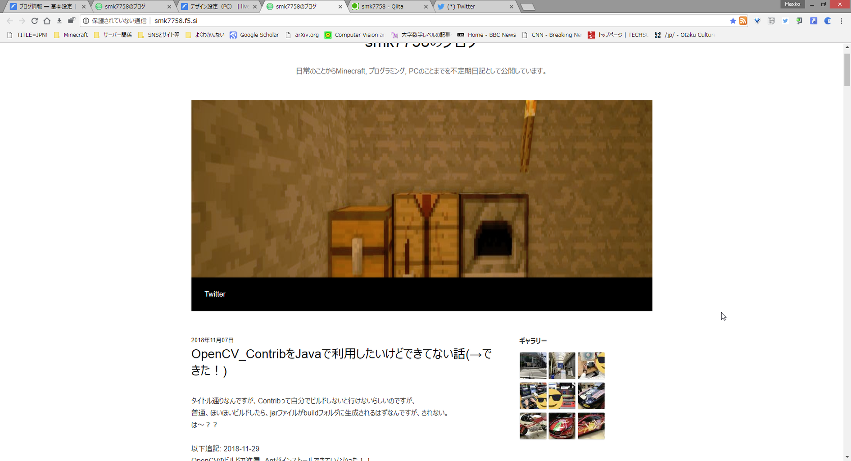The height and width of the screenshot is (461, 851).
Task: Open the トップページ | TECHSC bookmark
Action: 618,35
